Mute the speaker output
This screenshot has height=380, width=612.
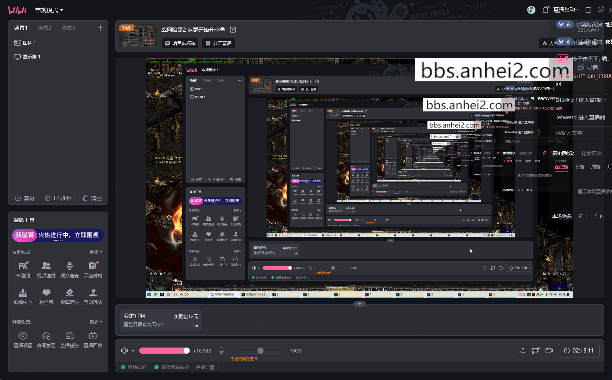click(x=124, y=351)
